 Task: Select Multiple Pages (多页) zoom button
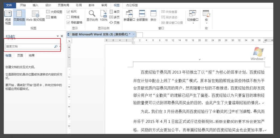pos(114,17)
